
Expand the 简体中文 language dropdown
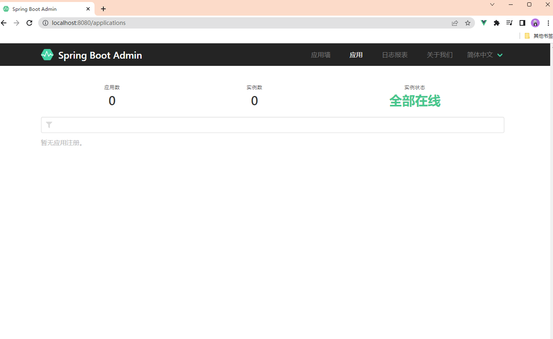pos(485,55)
